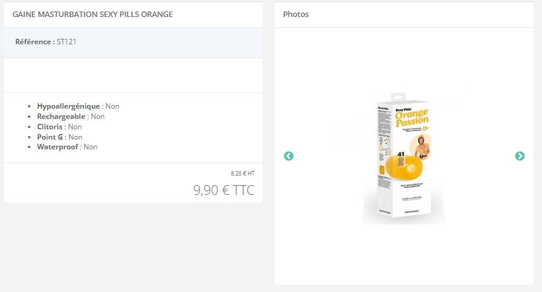The image size is (542, 292).
Task: Click the 9,90 € TTC price
Action: (224, 190)
